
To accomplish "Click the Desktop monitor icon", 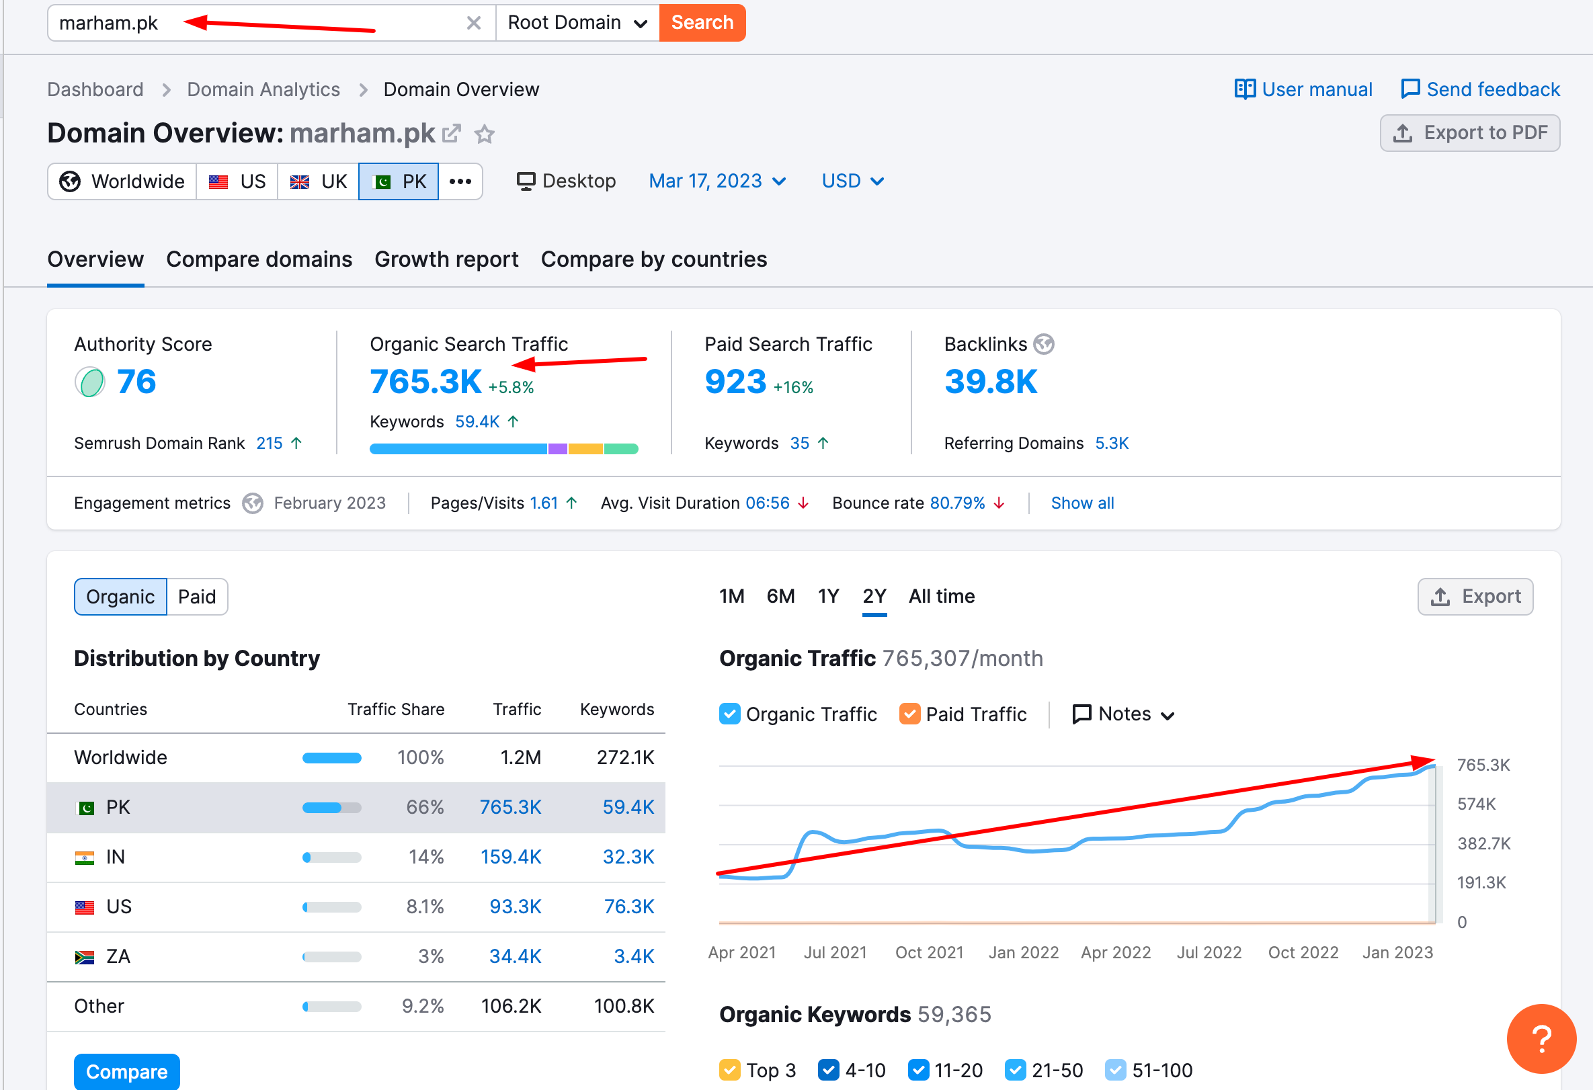I will (x=526, y=181).
